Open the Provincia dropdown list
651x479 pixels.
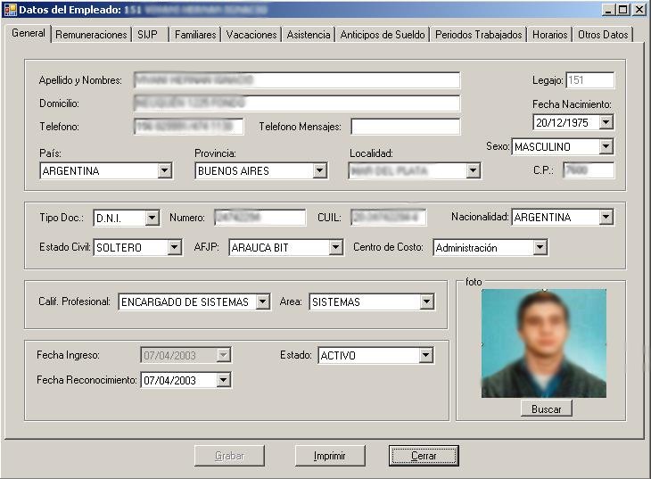[x=319, y=170]
